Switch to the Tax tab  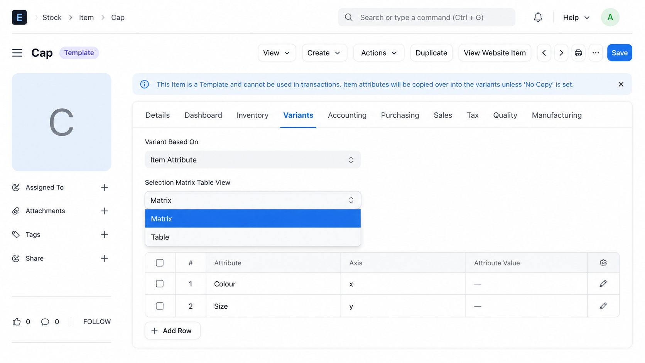[473, 115]
